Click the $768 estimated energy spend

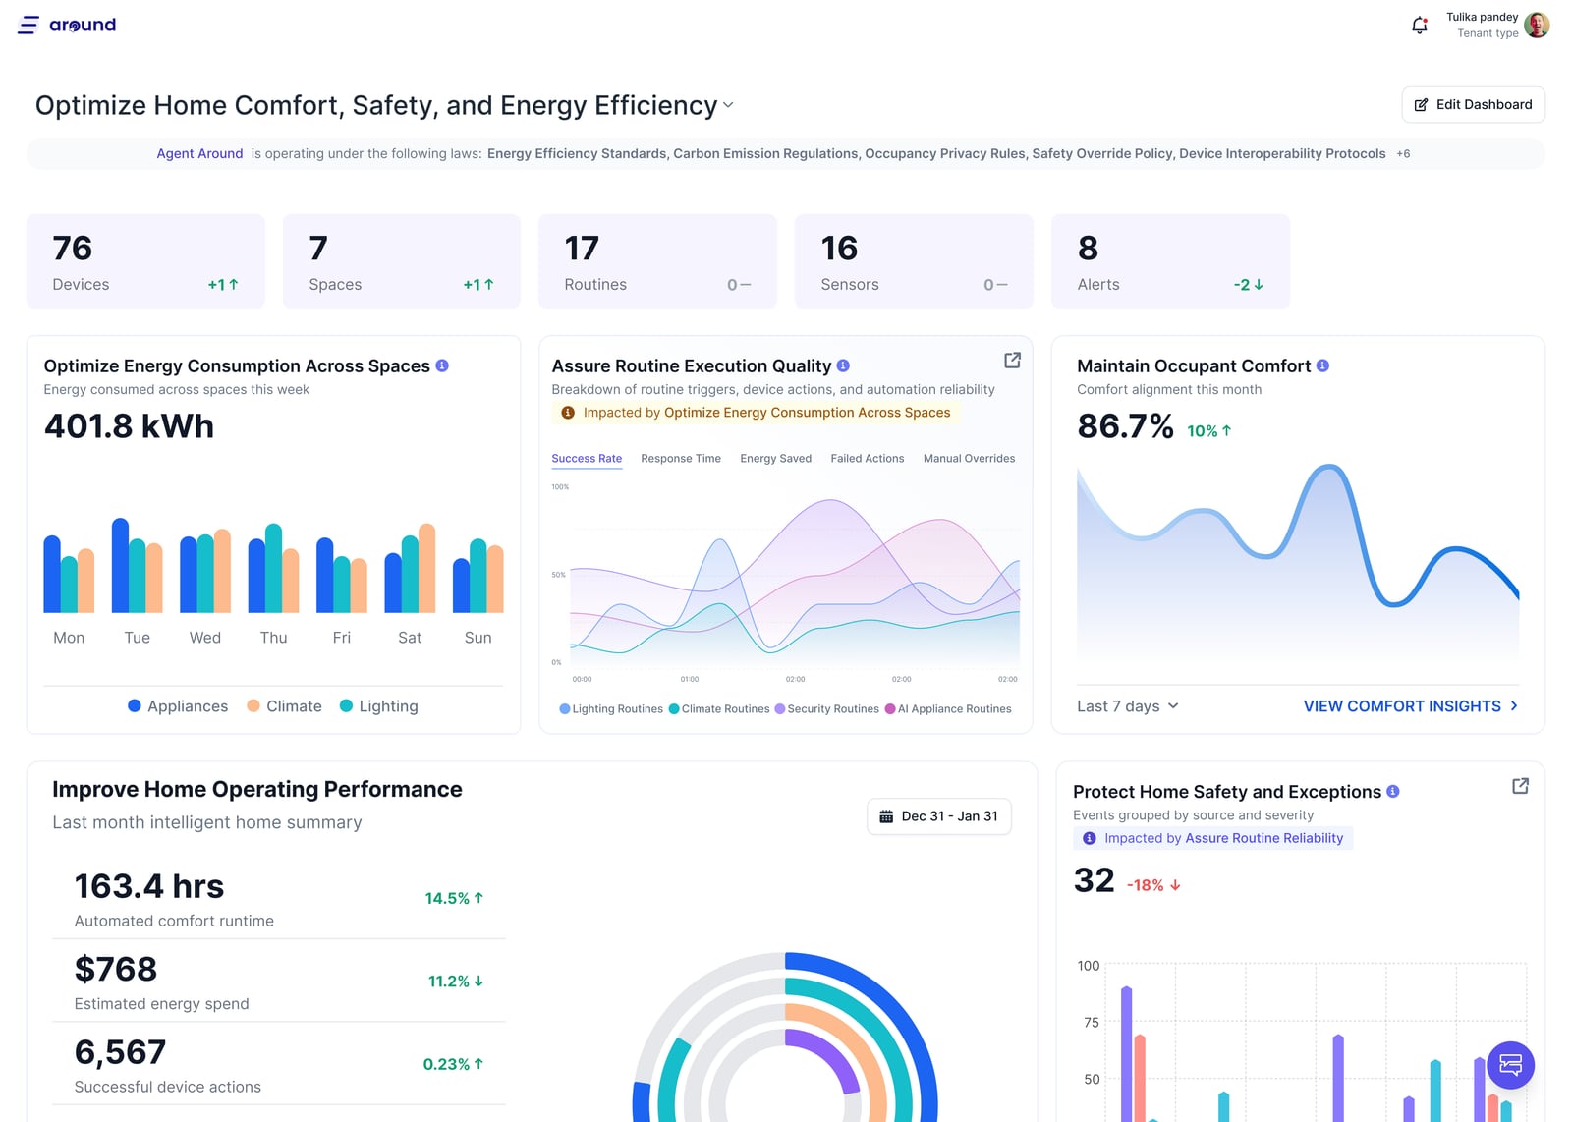(x=116, y=969)
